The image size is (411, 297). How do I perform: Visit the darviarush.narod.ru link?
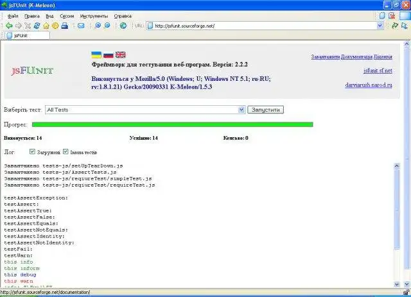tap(369, 85)
